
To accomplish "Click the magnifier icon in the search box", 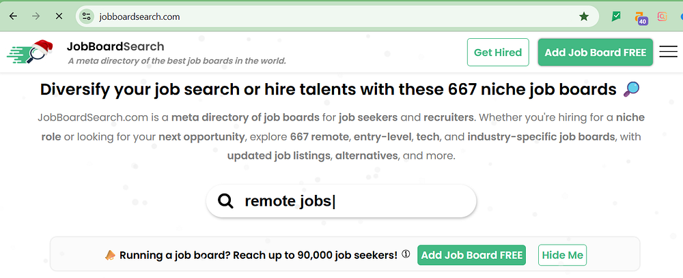I will (x=225, y=201).
